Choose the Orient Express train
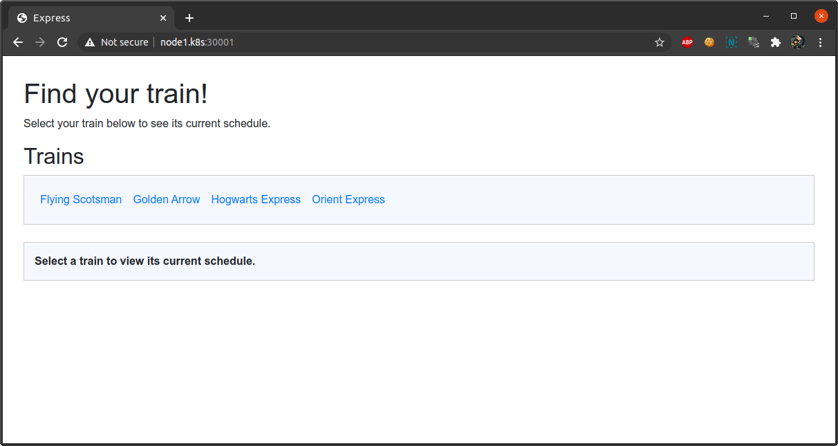 coord(348,199)
